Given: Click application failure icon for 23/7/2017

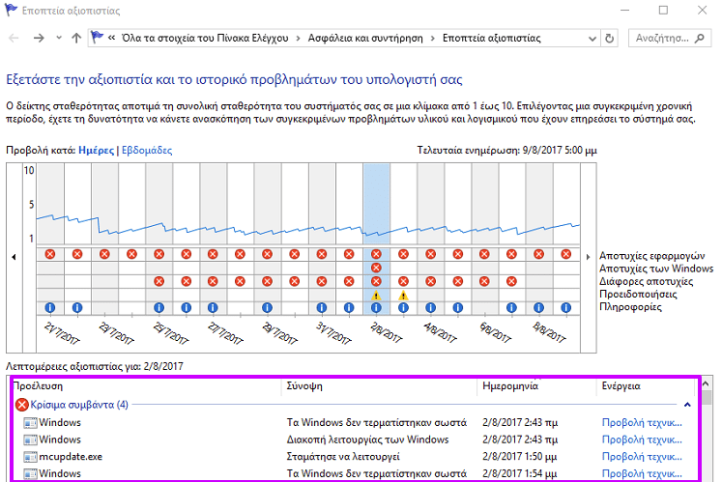Looking at the screenshot, I should [x=104, y=254].
